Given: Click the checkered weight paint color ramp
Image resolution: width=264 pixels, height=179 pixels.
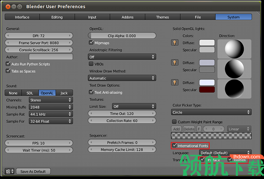Looking at the screenshot, I should (x=211, y=136).
